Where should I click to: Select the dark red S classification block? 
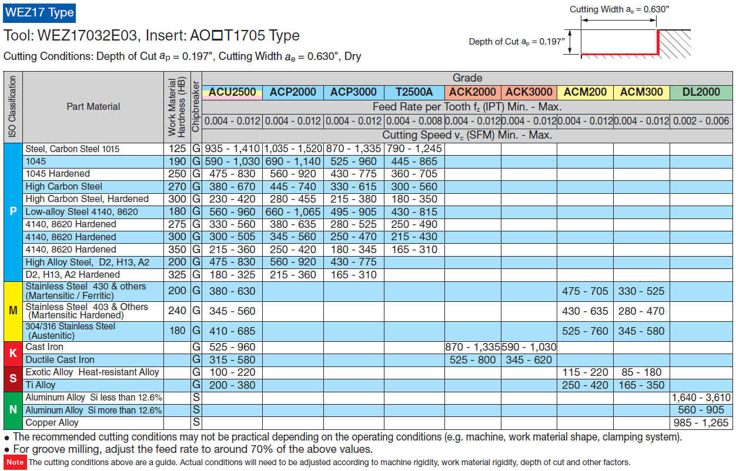coord(13,379)
